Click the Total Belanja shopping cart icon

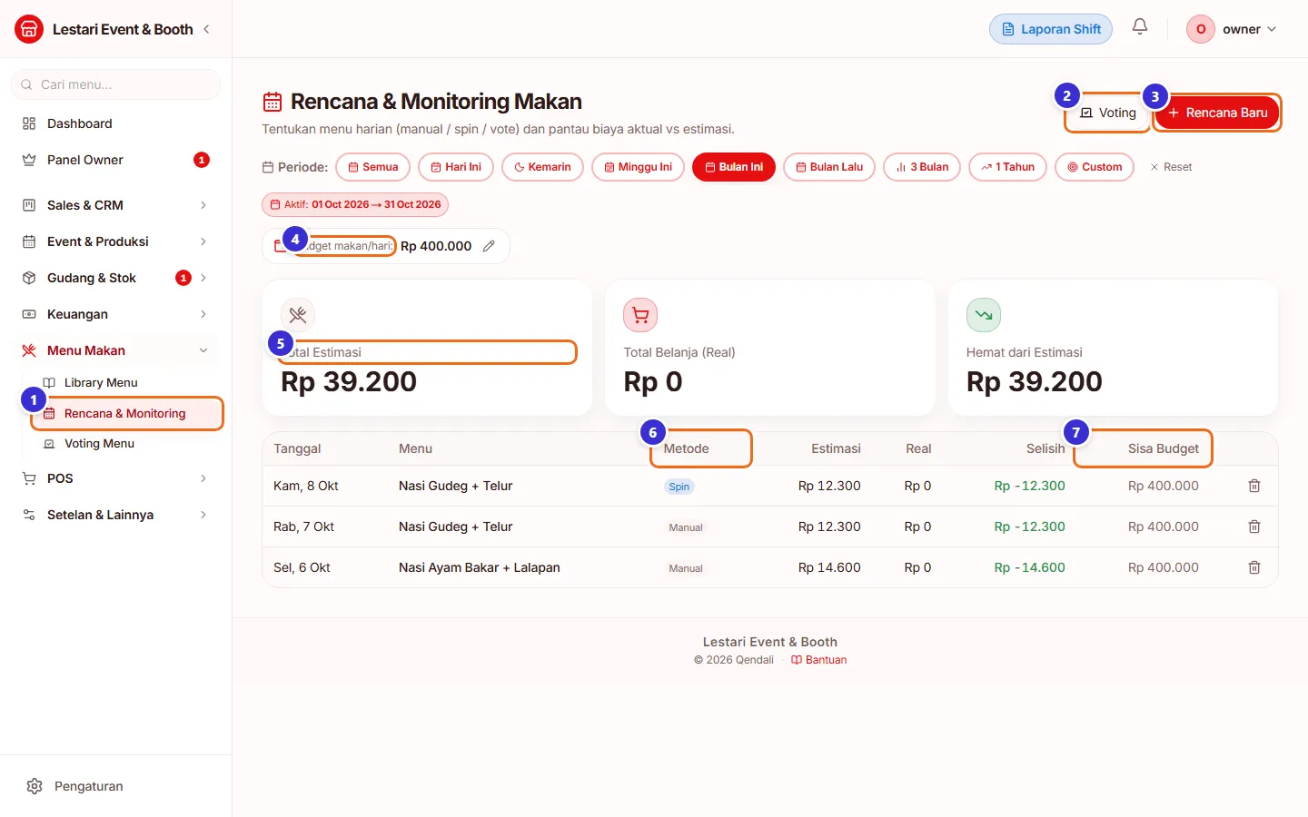click(640, 315)
